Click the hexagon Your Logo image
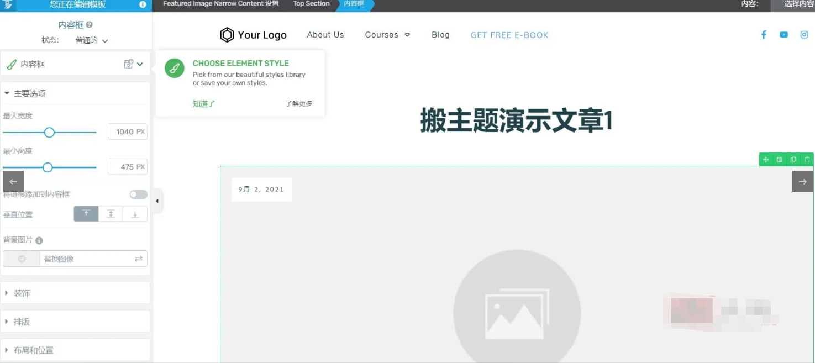Screen dimensions: 815x363 click(x=254, y=35)
